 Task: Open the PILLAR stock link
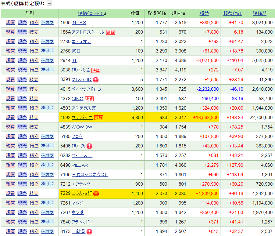pyautogui.click(x=80, y=165)
